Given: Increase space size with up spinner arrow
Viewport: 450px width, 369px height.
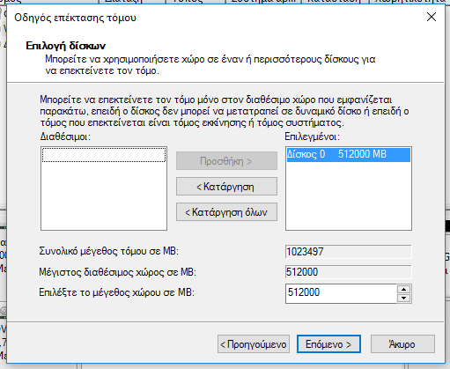Looking at the screenshot, I should coord(404,289).
